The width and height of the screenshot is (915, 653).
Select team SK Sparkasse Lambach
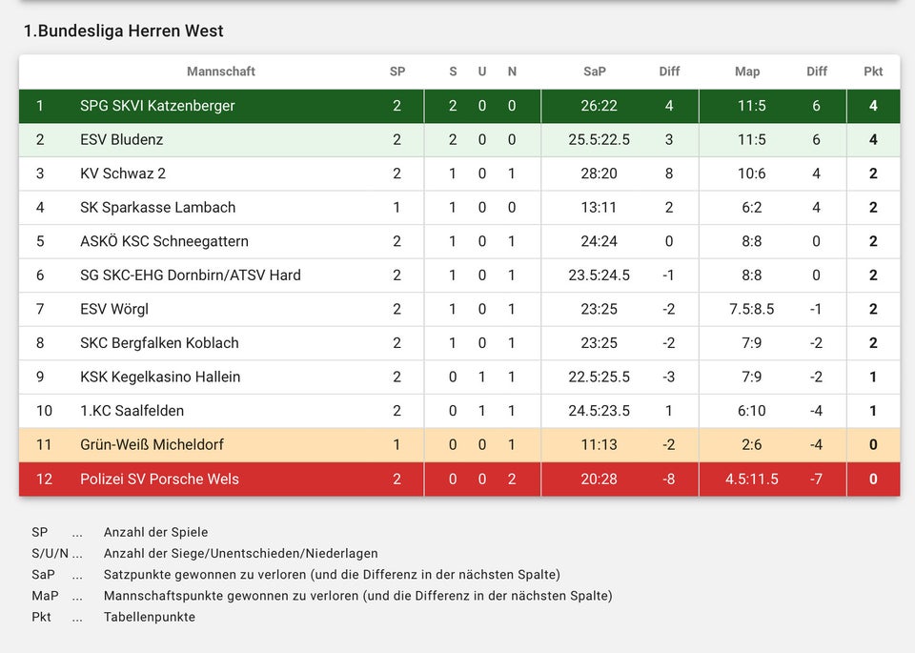point(157,207)
